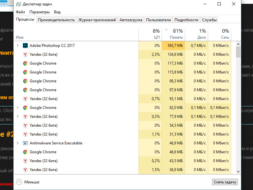
Task: Click Yandex icon using 154,6 МБ memory
Action: pos(25,54)
